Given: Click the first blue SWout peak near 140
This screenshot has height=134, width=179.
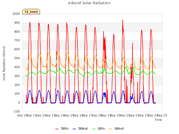Looking at the screenshot, I should [30, 90].
